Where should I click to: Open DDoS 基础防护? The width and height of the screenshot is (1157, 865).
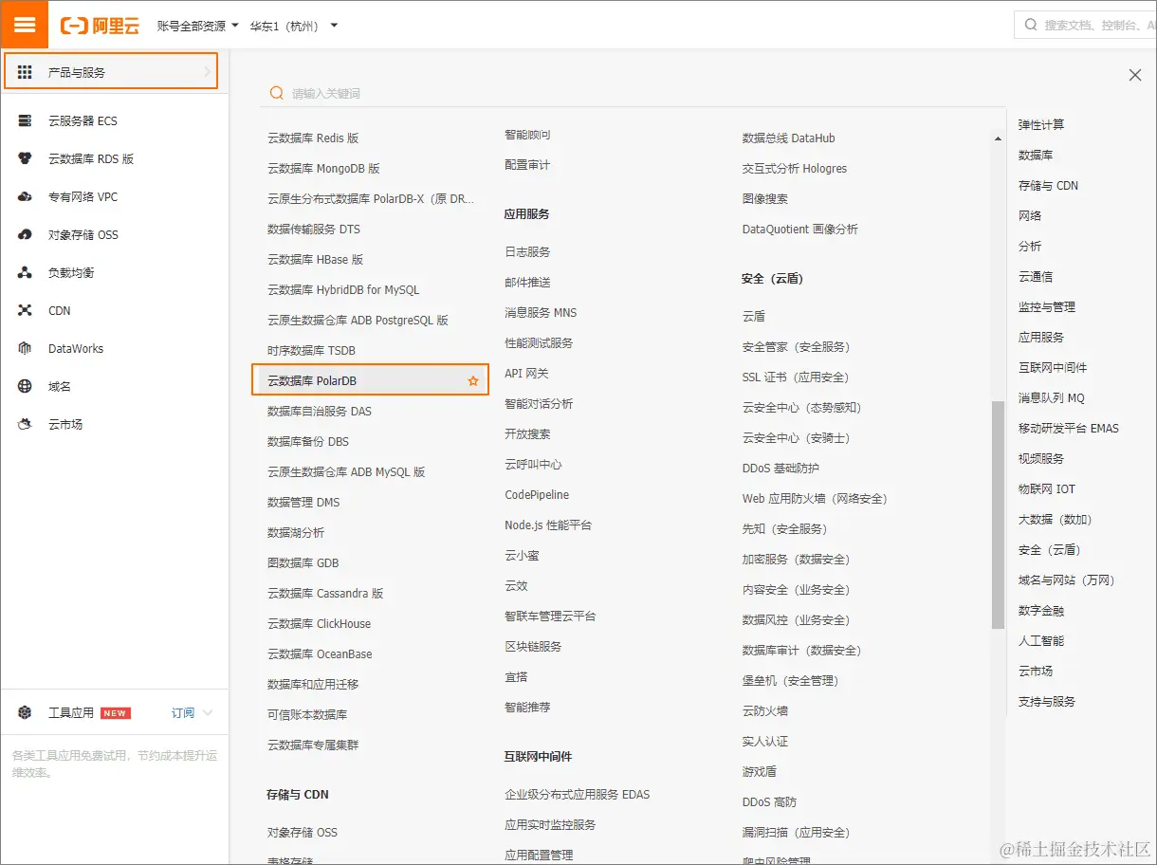coord(781,468)
